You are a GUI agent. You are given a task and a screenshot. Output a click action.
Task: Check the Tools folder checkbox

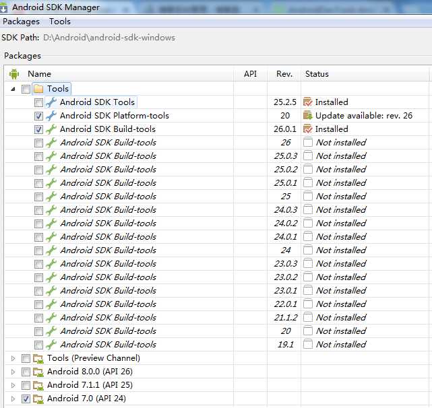[x=26, y=89]
